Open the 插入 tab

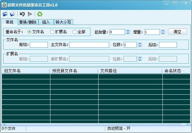[x=46, y=22]
